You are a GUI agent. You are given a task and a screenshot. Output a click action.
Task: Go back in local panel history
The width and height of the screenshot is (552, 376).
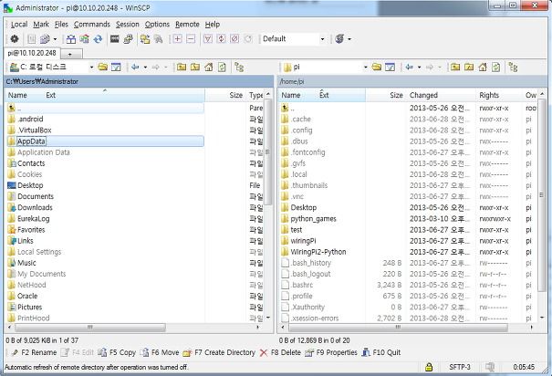pyautogui.click(x=135, y=67)
